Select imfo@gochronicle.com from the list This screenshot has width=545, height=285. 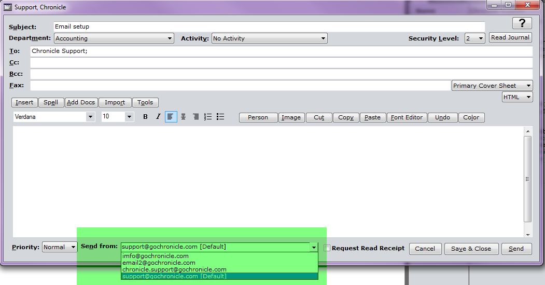point(219,256)
